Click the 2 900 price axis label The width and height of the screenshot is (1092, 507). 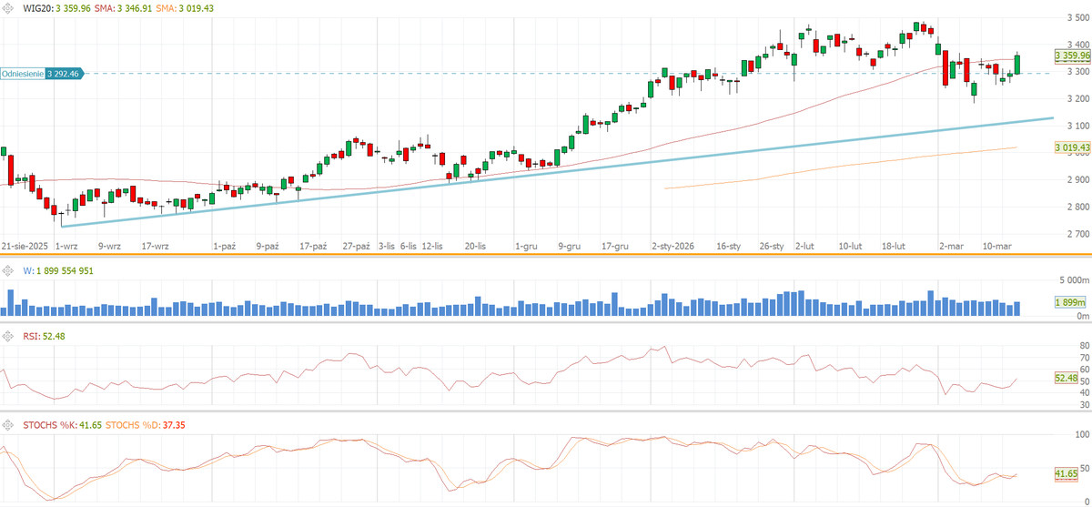[1078, 179]
